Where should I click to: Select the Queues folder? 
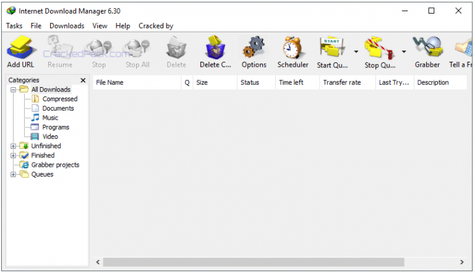coord(42,174)
